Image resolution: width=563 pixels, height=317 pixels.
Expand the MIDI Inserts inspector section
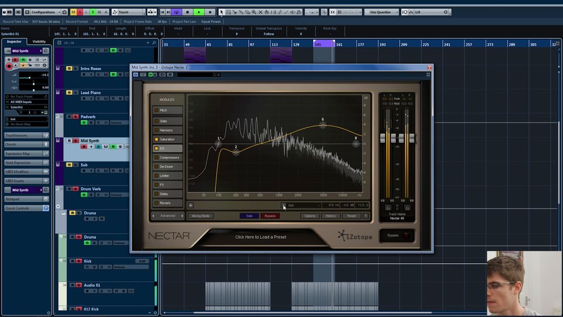tap(26, 181)
